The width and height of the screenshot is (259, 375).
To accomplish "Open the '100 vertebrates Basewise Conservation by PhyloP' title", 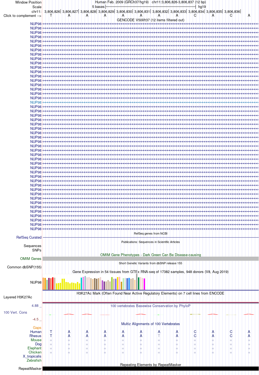I will coord(150,306).
